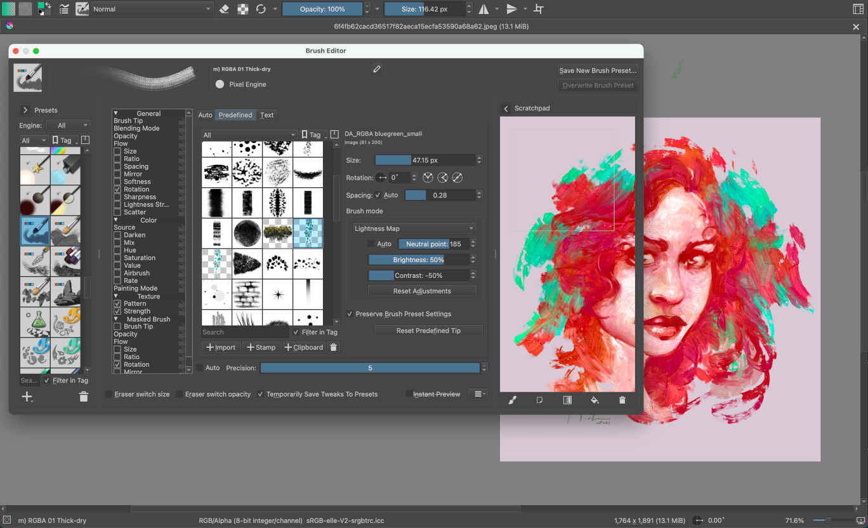Click the trash icon to clear the scratchpad
The width and height of the screenshot is (868, 528).
[622, 400]
